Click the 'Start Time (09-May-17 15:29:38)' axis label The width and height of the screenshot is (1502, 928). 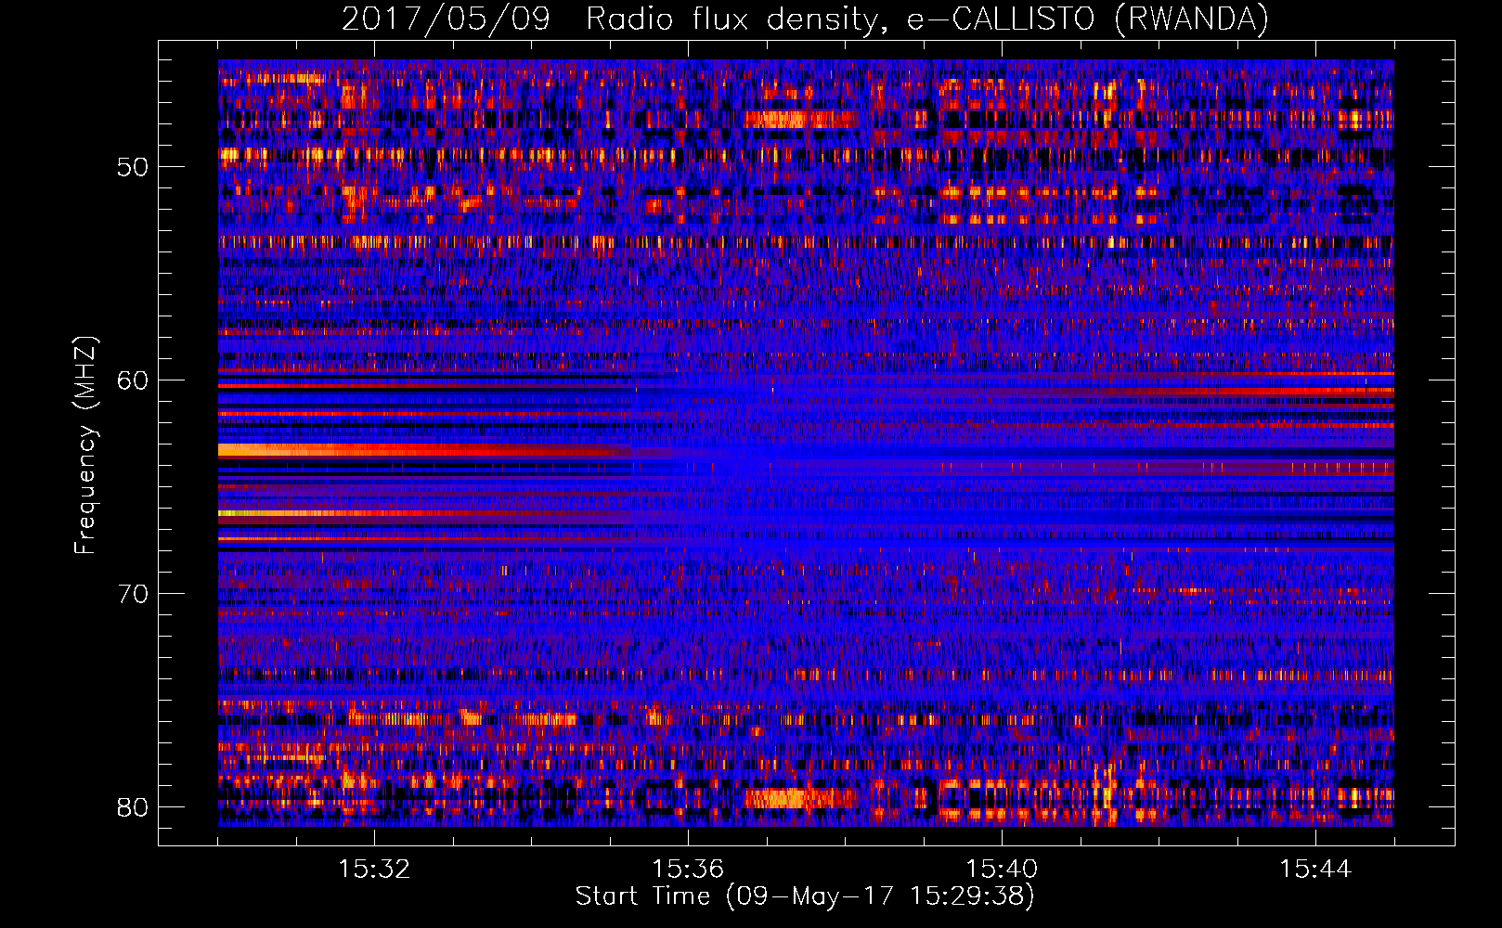[805, 896]
